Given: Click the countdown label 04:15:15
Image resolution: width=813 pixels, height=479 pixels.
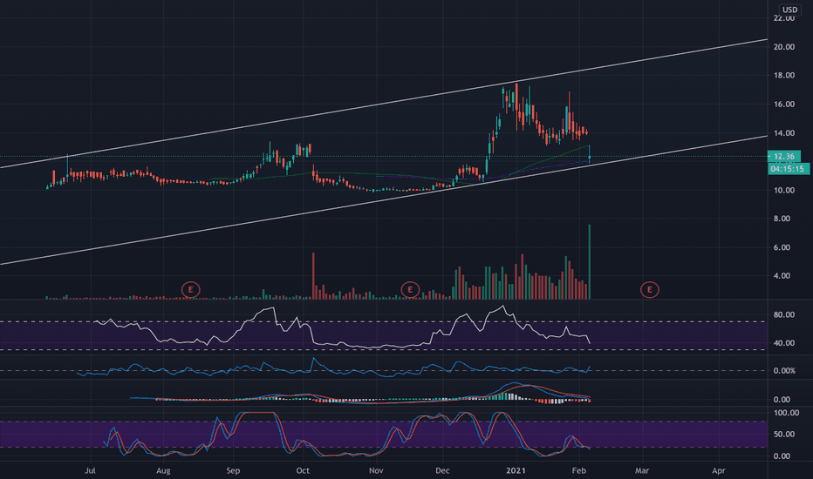Looking at the screenshot, I should point(787,168).
